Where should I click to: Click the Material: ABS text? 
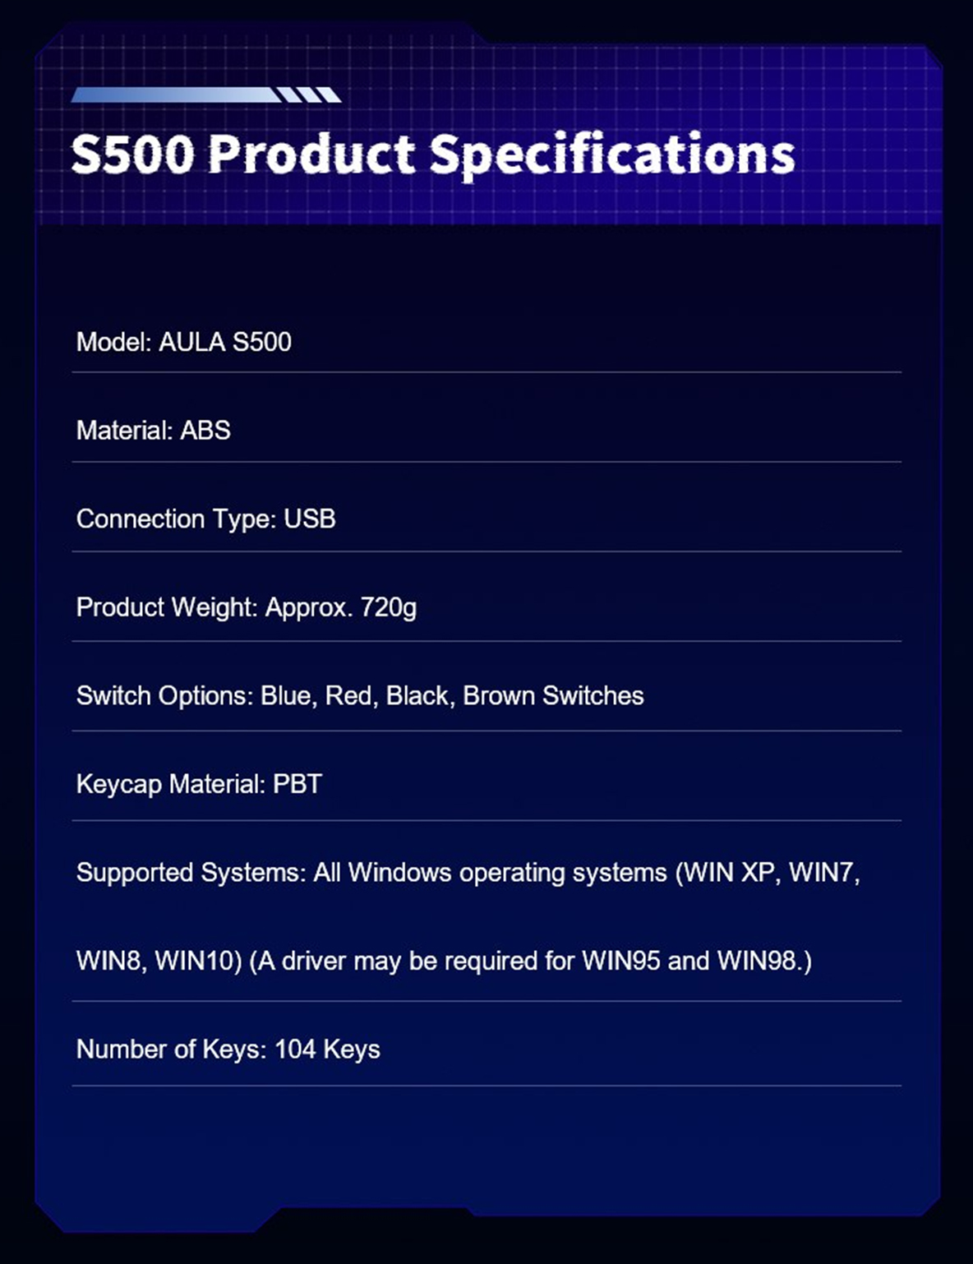[x=154, y=430]
